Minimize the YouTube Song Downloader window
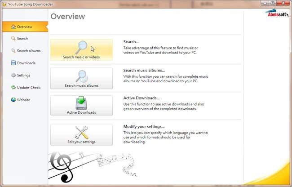 (x=265, y=3)
